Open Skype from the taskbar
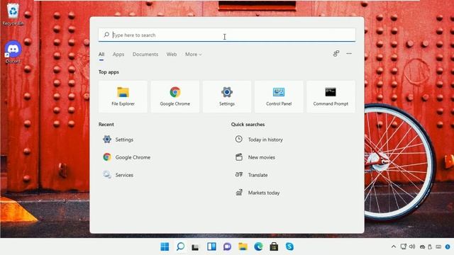The width and height of the screenshot is (454, 255). pyautogui.click(x=289, y=246)
